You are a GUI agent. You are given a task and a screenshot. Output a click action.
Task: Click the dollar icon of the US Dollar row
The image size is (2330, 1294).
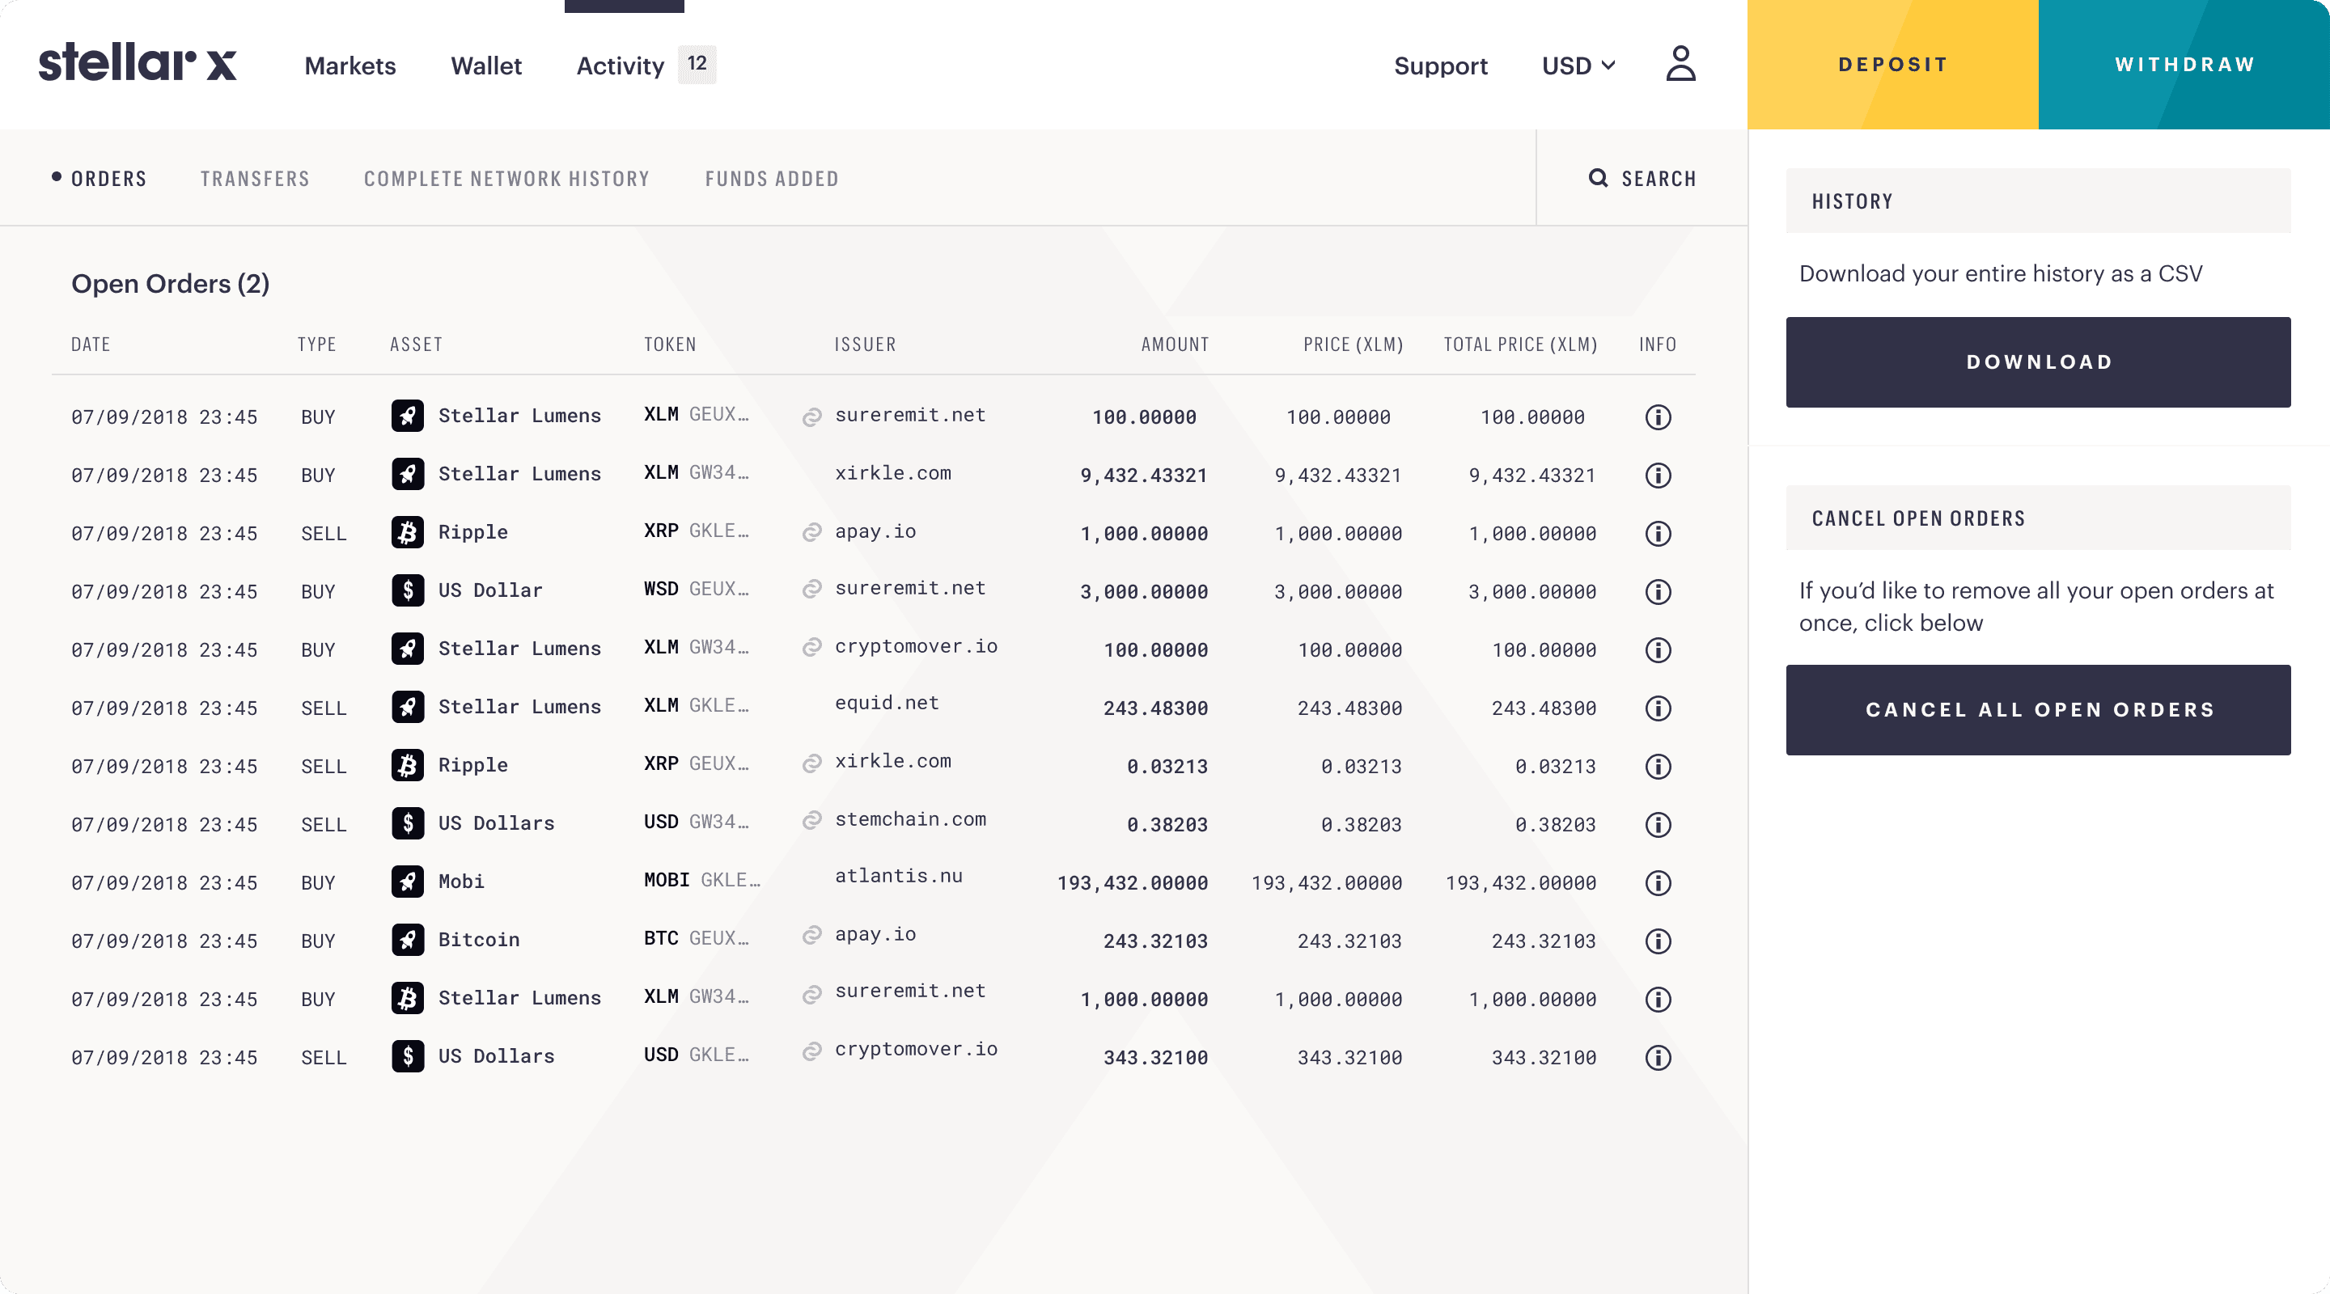coord(407,590)
